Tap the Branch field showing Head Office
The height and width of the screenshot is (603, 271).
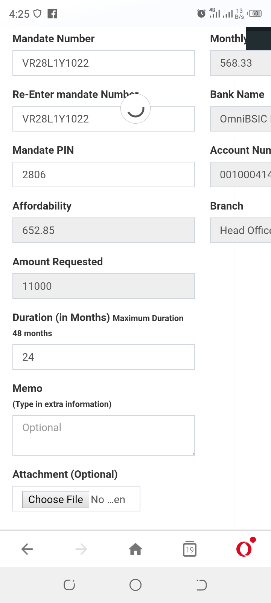tap(241, 230)
